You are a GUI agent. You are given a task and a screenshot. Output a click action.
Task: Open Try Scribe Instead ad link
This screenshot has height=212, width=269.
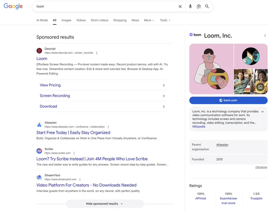[92, 159]
